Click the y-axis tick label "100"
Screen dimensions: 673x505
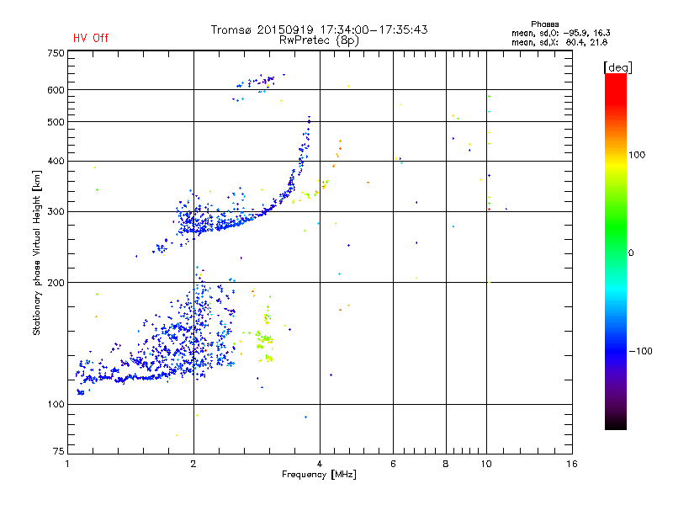[56, 405]
